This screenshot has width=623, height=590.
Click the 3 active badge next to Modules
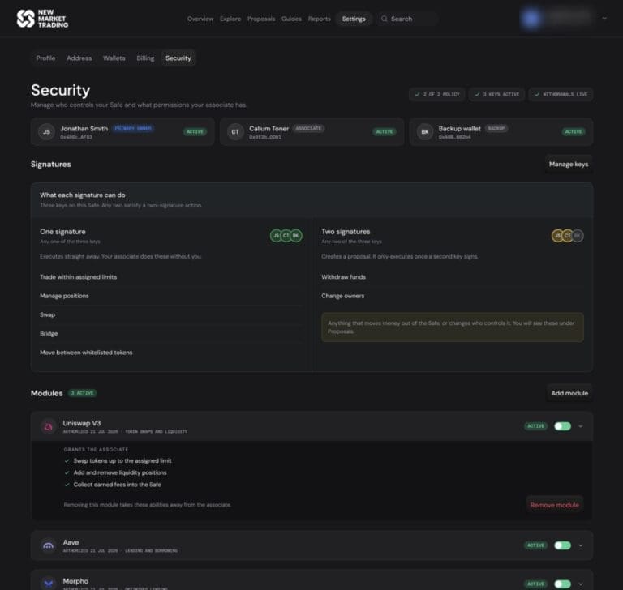[82, 393]
